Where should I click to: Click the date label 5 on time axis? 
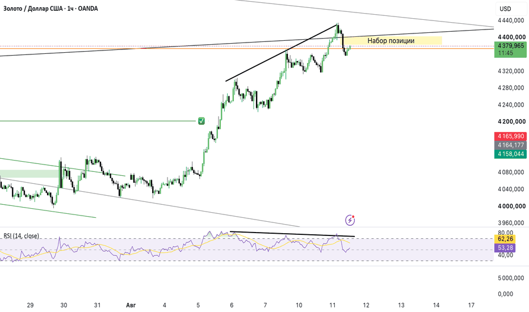(x=198, y=305)
